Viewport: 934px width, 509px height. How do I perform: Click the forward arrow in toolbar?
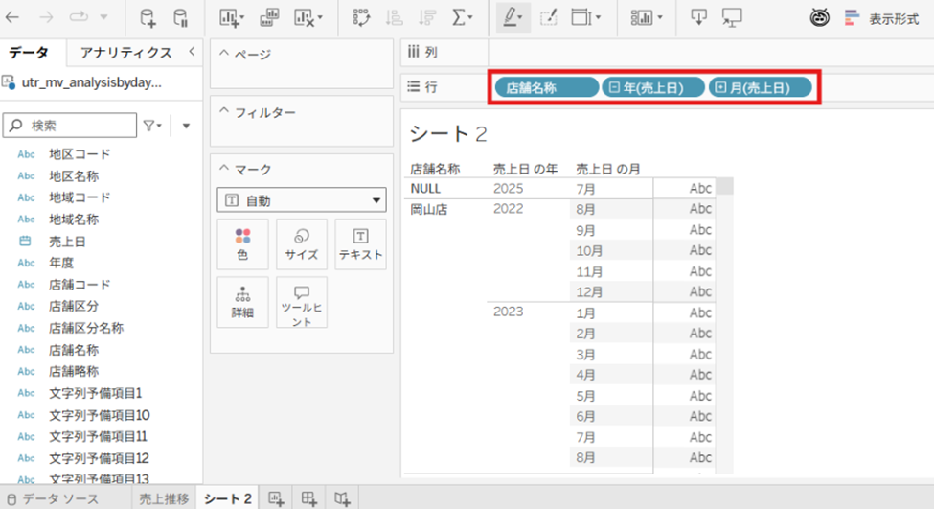click(x=46, y=17)
